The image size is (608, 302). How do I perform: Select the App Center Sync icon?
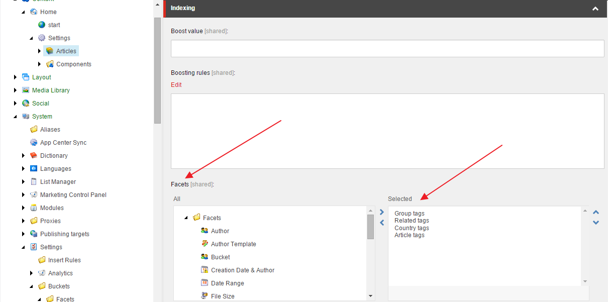coord(34,143)
